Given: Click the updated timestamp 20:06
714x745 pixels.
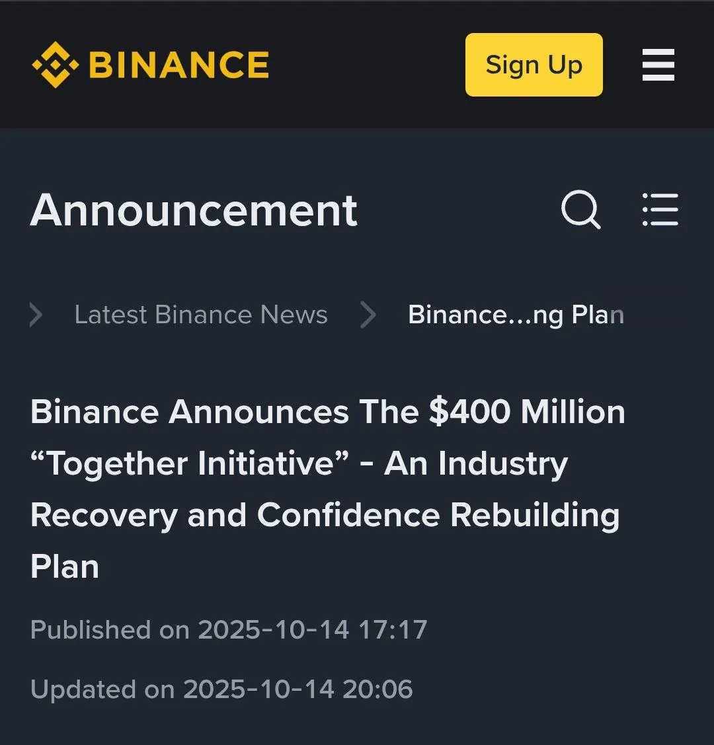Looking at the screenshot, I should click(377, 689).
